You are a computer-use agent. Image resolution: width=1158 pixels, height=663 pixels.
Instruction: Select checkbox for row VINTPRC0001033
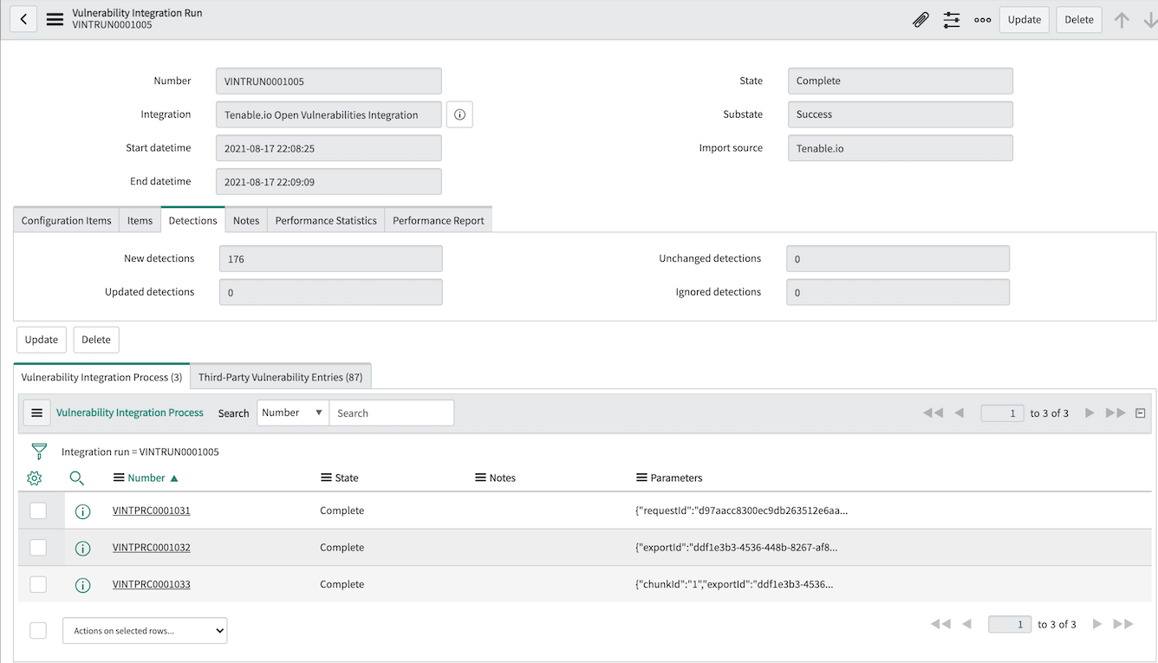(x=38, y=584)
